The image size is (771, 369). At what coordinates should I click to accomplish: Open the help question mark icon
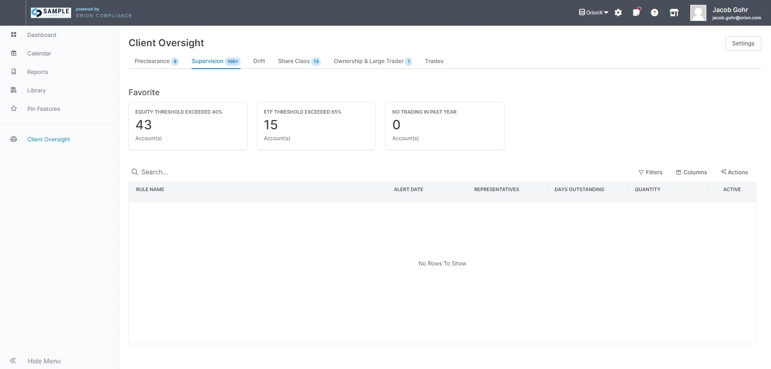pos(655,12)
